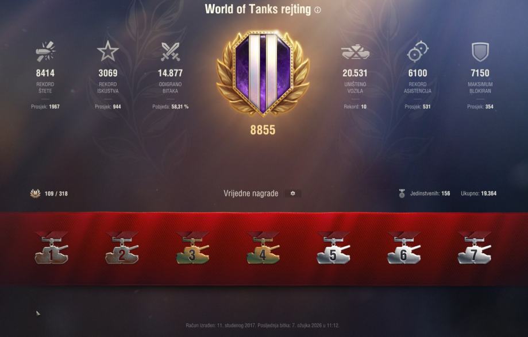Select the class 4 tank medal
Viewport: 528px width, 337px height.
coord(263,248)
